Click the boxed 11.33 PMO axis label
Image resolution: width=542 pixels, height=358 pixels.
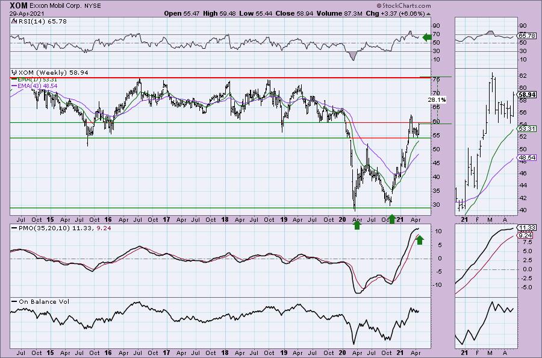point(527,228)
